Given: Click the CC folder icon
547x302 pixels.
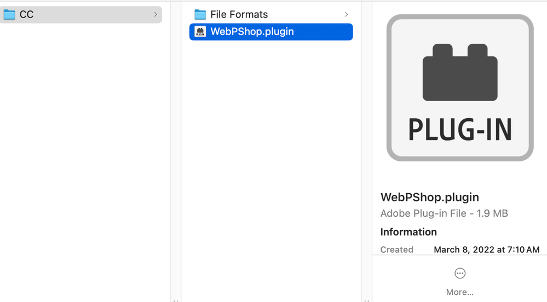Looking at the screenshot, I should point(9,15).
